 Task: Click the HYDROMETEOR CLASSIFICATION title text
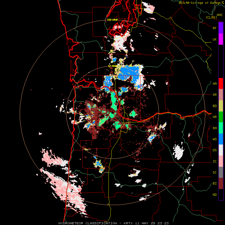point(88,223)
